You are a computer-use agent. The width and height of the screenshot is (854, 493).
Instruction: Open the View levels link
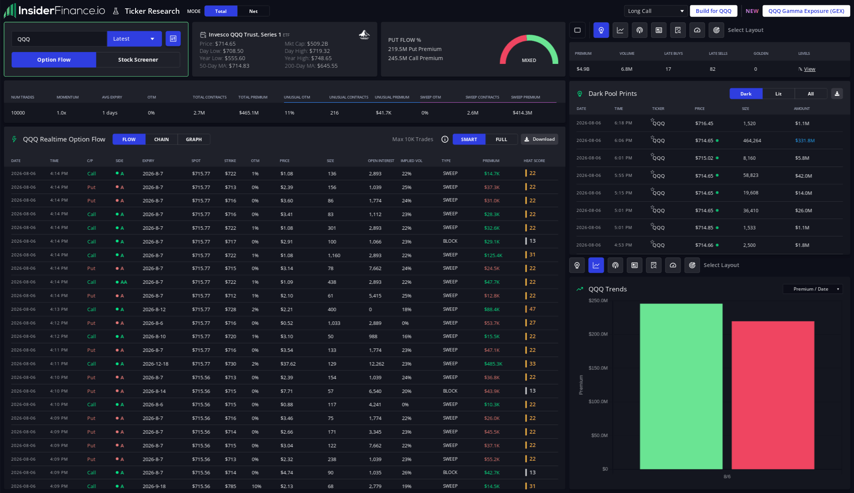[809, 69]
